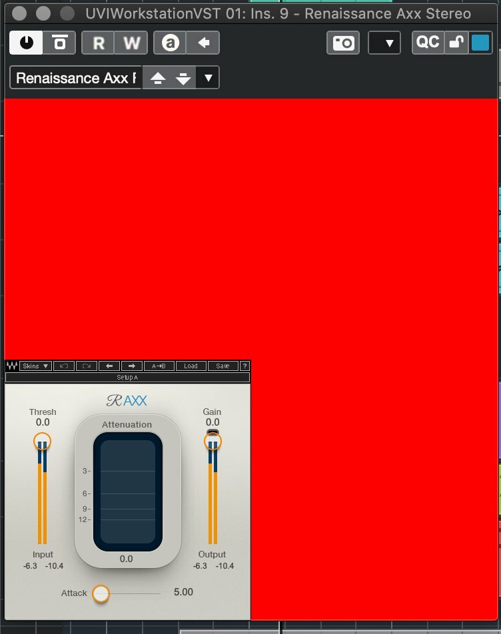The height and width of the screenshot is (634, 501).
Task: Click the Waves logo icon
Action: click(12, 366)
